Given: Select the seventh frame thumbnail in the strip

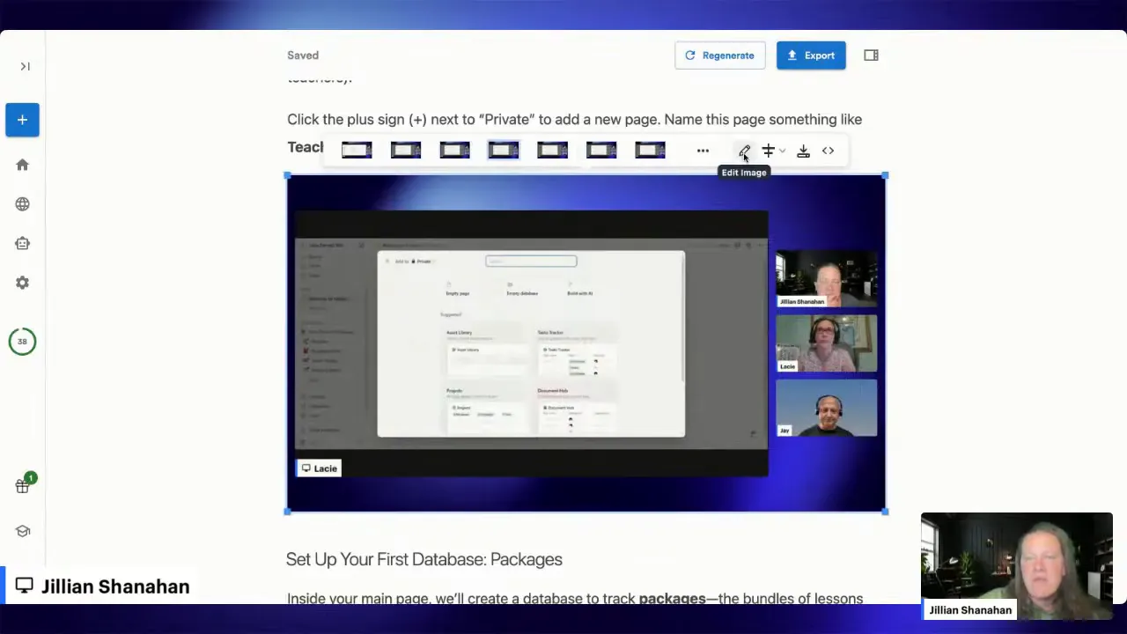Looking at the screenshot, I should [x=650, y=151].
